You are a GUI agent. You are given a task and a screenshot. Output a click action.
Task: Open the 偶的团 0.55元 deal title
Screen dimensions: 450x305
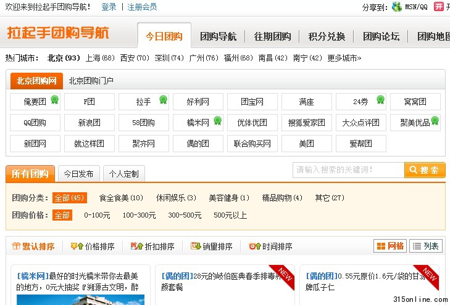pos(365,282)
